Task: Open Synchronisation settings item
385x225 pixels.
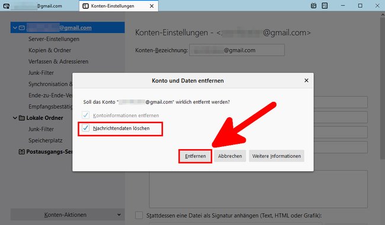Action: [50, 84]
